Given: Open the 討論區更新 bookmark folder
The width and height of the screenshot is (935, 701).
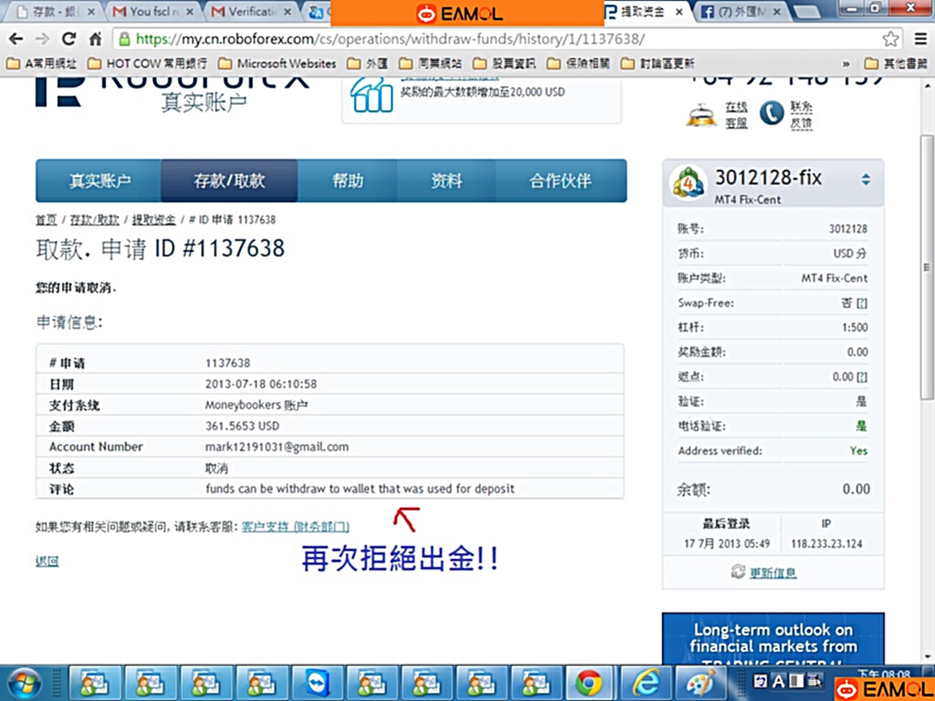Looking at the screenshot, I should pos(657,63).
